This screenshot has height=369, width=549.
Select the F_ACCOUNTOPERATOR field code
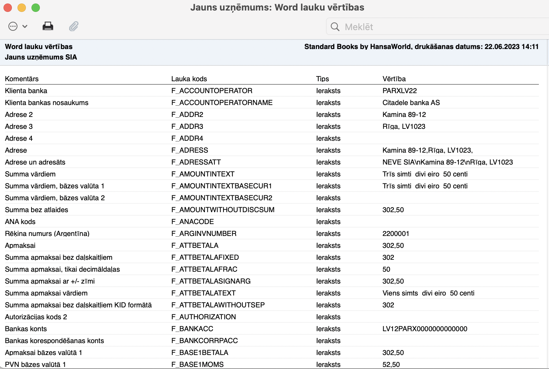(212, 91)
